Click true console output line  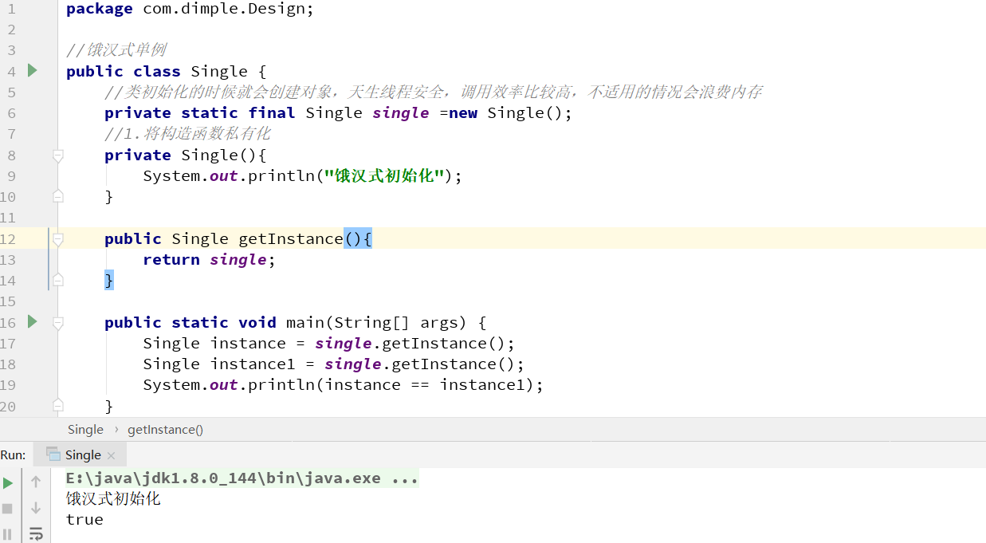coord(84,519)
